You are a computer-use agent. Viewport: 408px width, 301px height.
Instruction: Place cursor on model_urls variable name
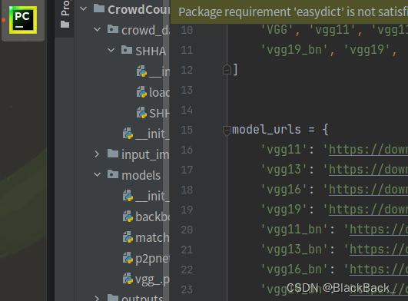267,130
